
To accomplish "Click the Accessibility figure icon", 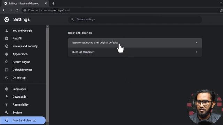I will [x=7, y=105].
